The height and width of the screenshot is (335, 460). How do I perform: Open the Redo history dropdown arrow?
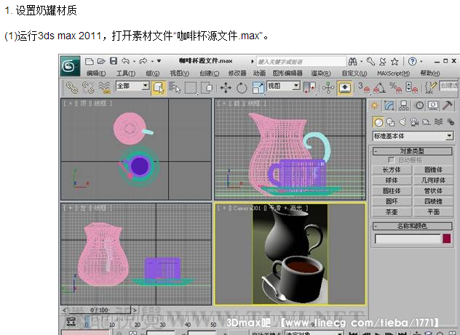(152, 61)
